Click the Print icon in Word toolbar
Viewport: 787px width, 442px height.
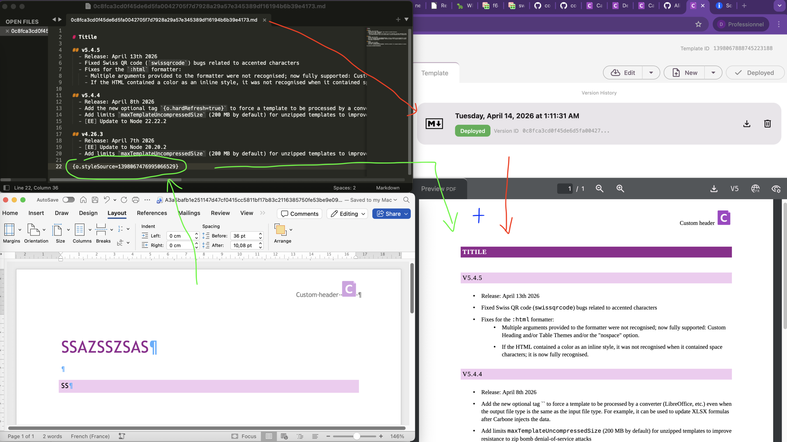tap(136, 200)
